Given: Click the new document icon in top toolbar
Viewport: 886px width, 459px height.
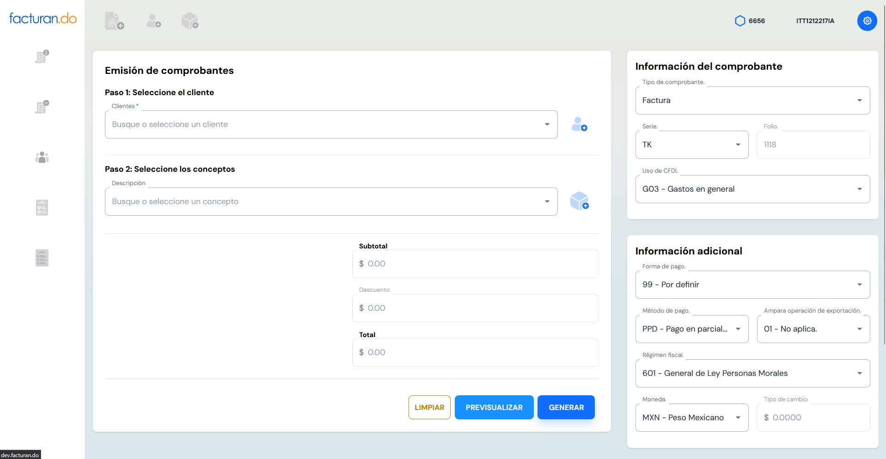Looking at the screenshot, I should click(x=114, y=21).
